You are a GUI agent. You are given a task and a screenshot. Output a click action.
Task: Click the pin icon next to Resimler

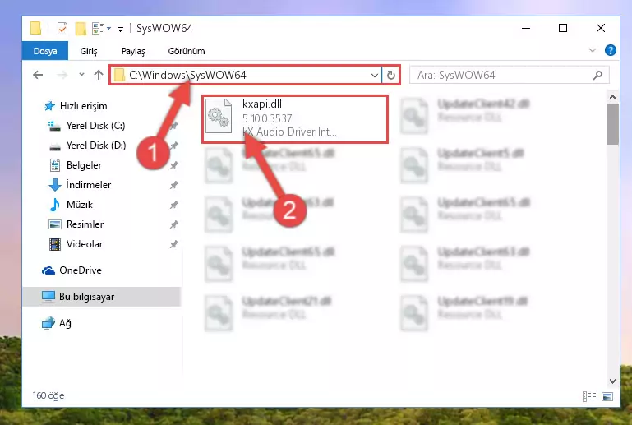tap(173, 224)
